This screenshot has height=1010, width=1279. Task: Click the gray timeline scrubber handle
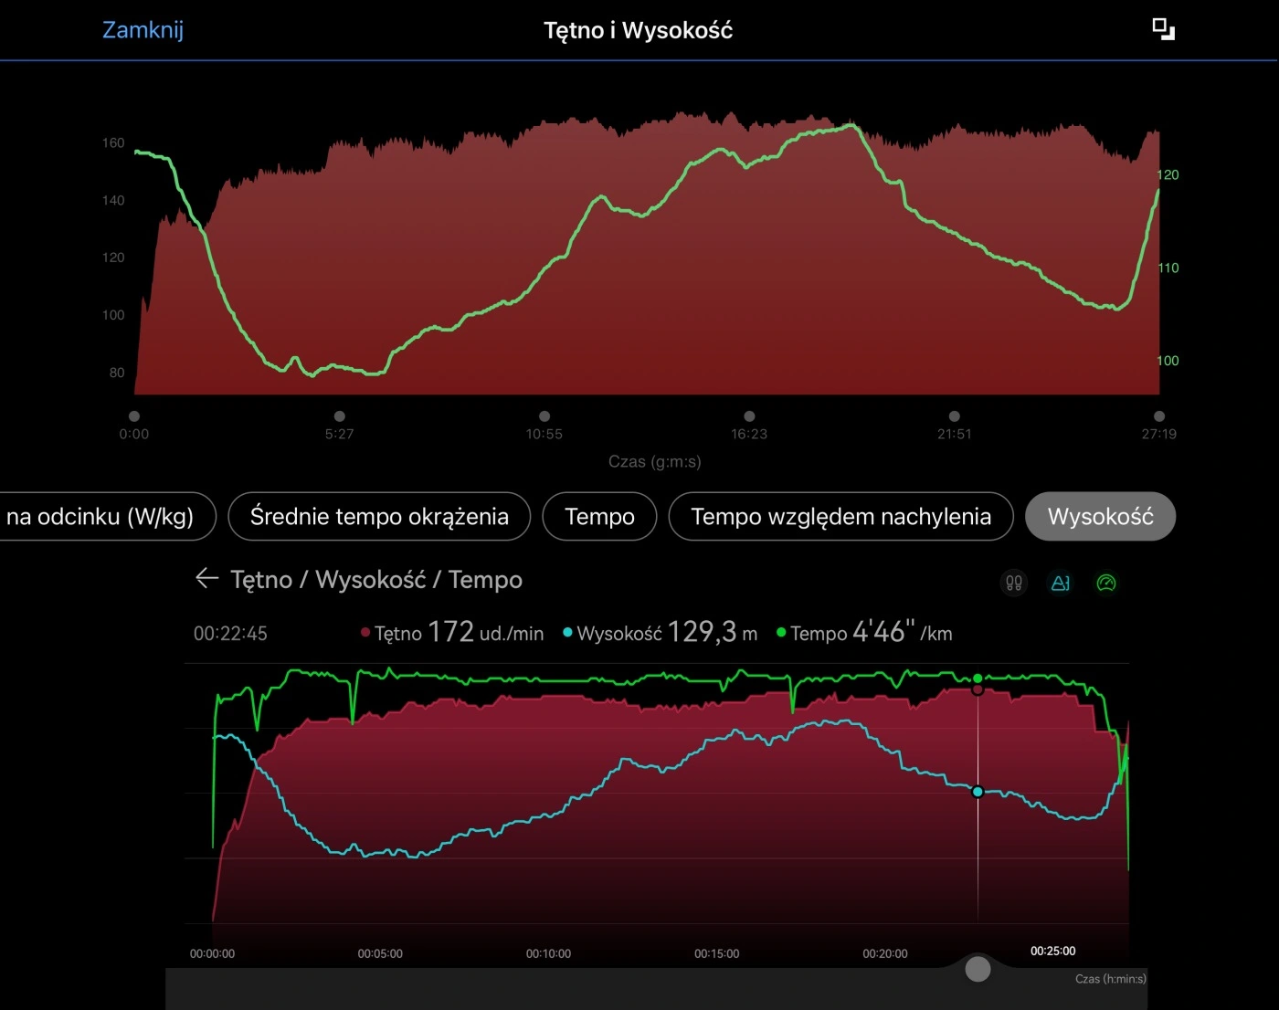978,969
